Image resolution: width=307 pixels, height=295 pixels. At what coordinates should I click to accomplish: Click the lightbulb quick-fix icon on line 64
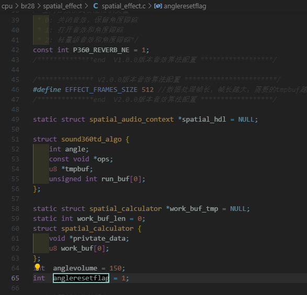(x=37, y=267)
